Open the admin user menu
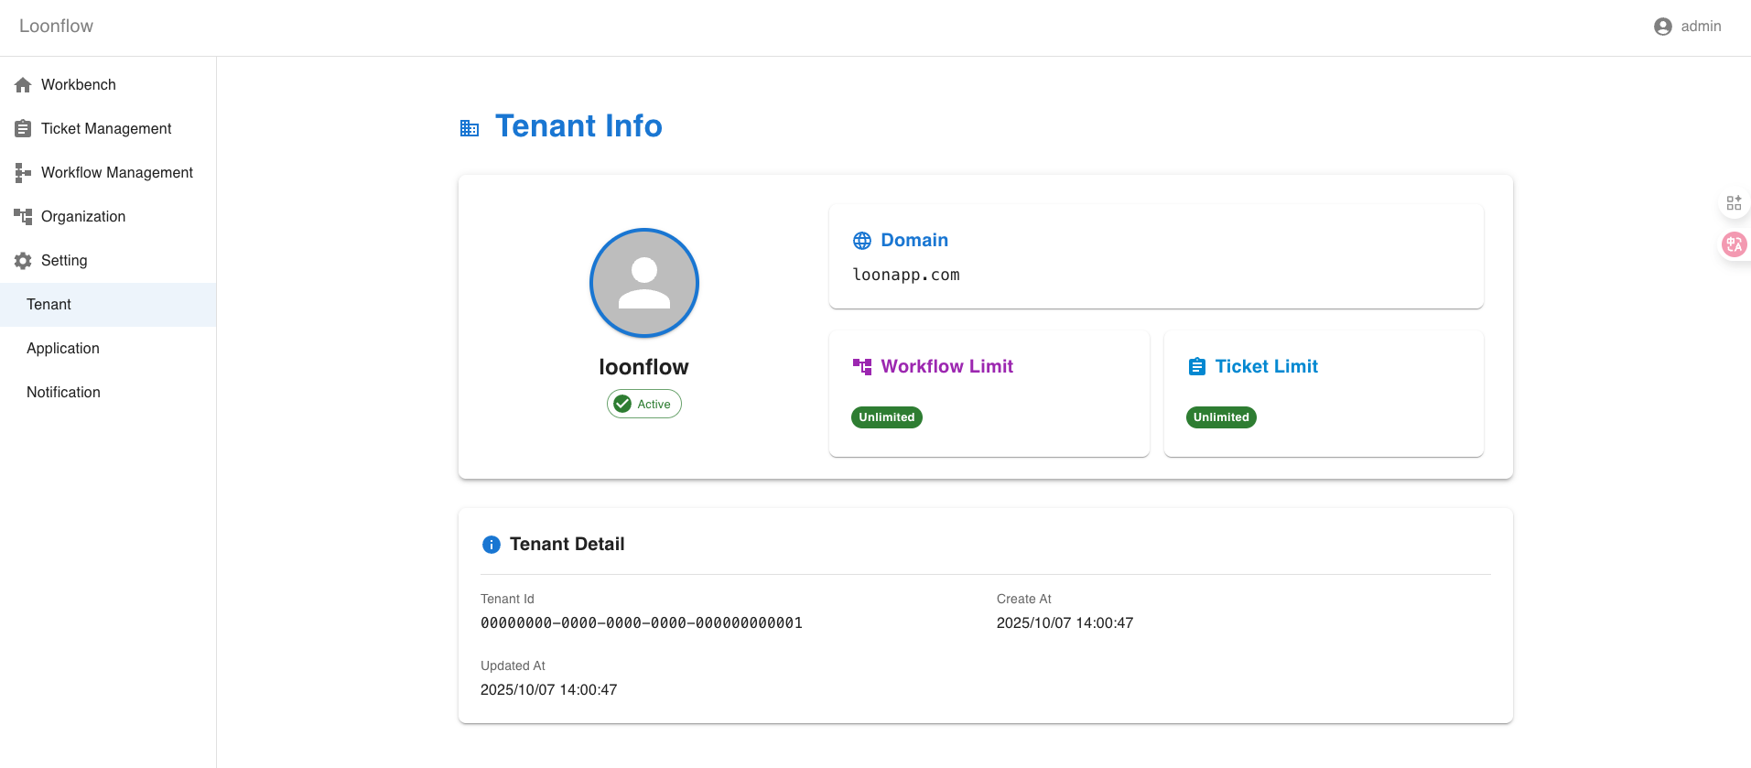This screenshot has height=768, width=1751. point(1688,27)
